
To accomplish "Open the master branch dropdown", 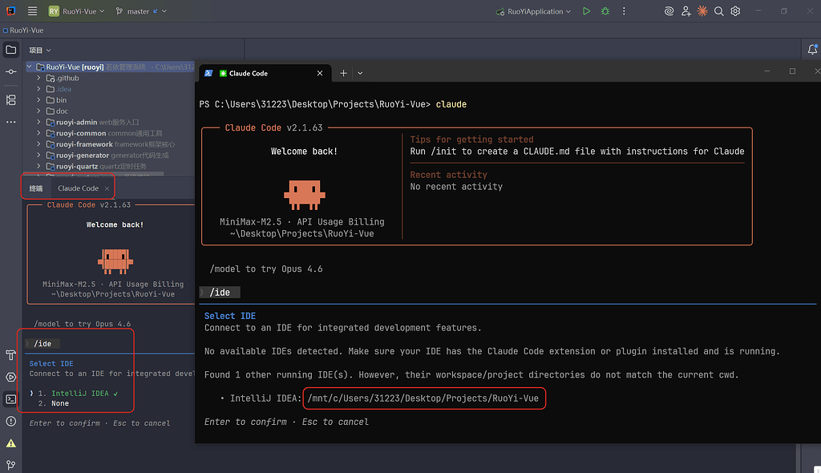I will [141, 11].
